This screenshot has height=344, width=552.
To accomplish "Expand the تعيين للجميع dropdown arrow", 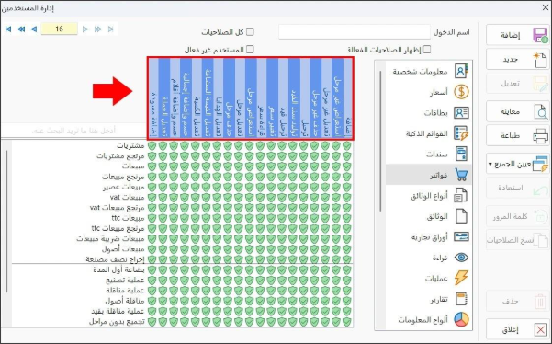I will pos(490,164).
